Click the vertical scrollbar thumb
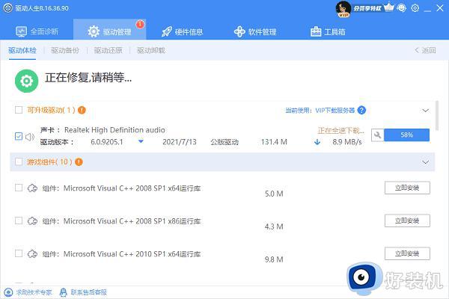The image size is (449, 299). coord(437,116)
